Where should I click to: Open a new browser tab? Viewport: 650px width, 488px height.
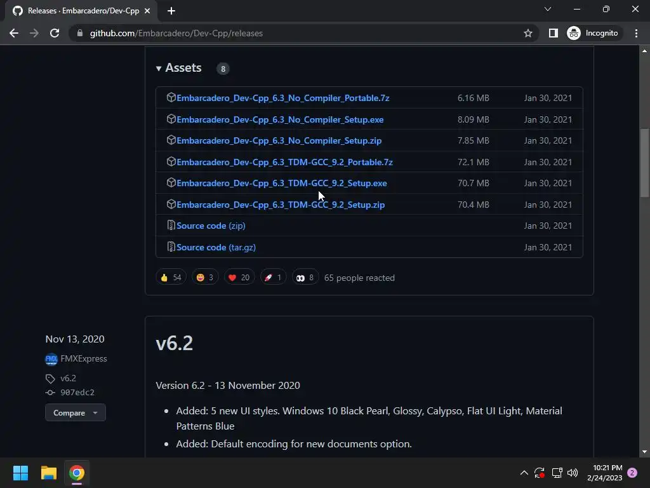click(x=171, y=11)
